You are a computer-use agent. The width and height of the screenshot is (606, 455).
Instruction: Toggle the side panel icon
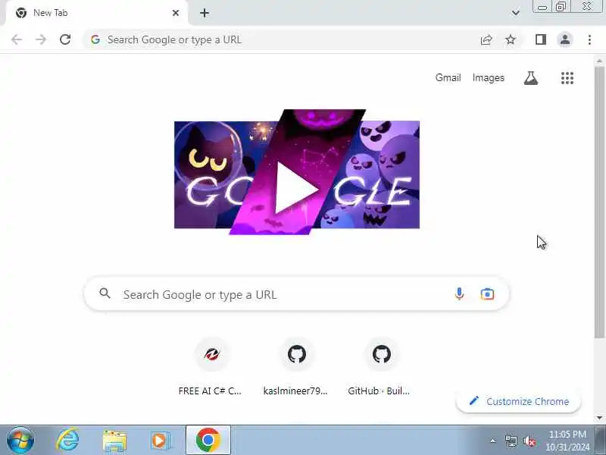pyautogui.click(x=540, y=39)
